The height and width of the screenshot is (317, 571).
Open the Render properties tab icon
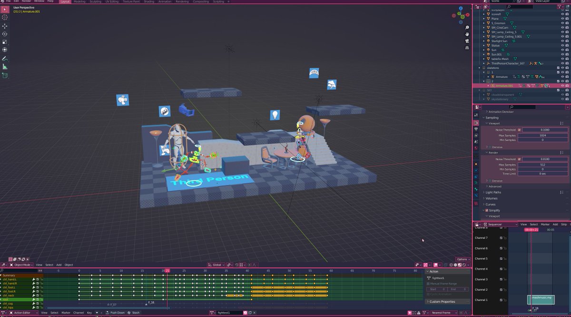click(476, 123)
